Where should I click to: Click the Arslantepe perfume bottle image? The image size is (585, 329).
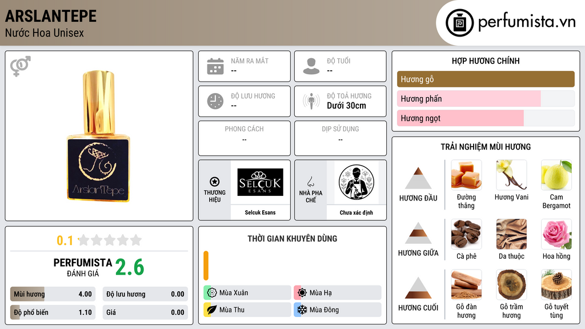98,136
